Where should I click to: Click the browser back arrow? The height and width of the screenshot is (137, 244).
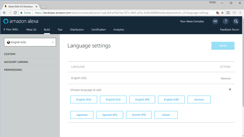4,13
